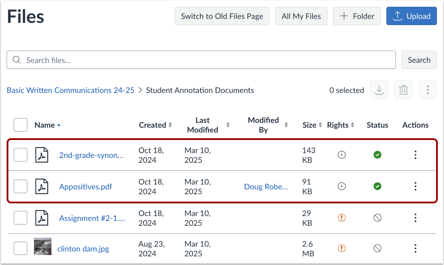Open Basic Written Communications 24-25 breadcrumb link
Image resolution: width=444 pixels, height=265 pixels.
tap(71, 90)
